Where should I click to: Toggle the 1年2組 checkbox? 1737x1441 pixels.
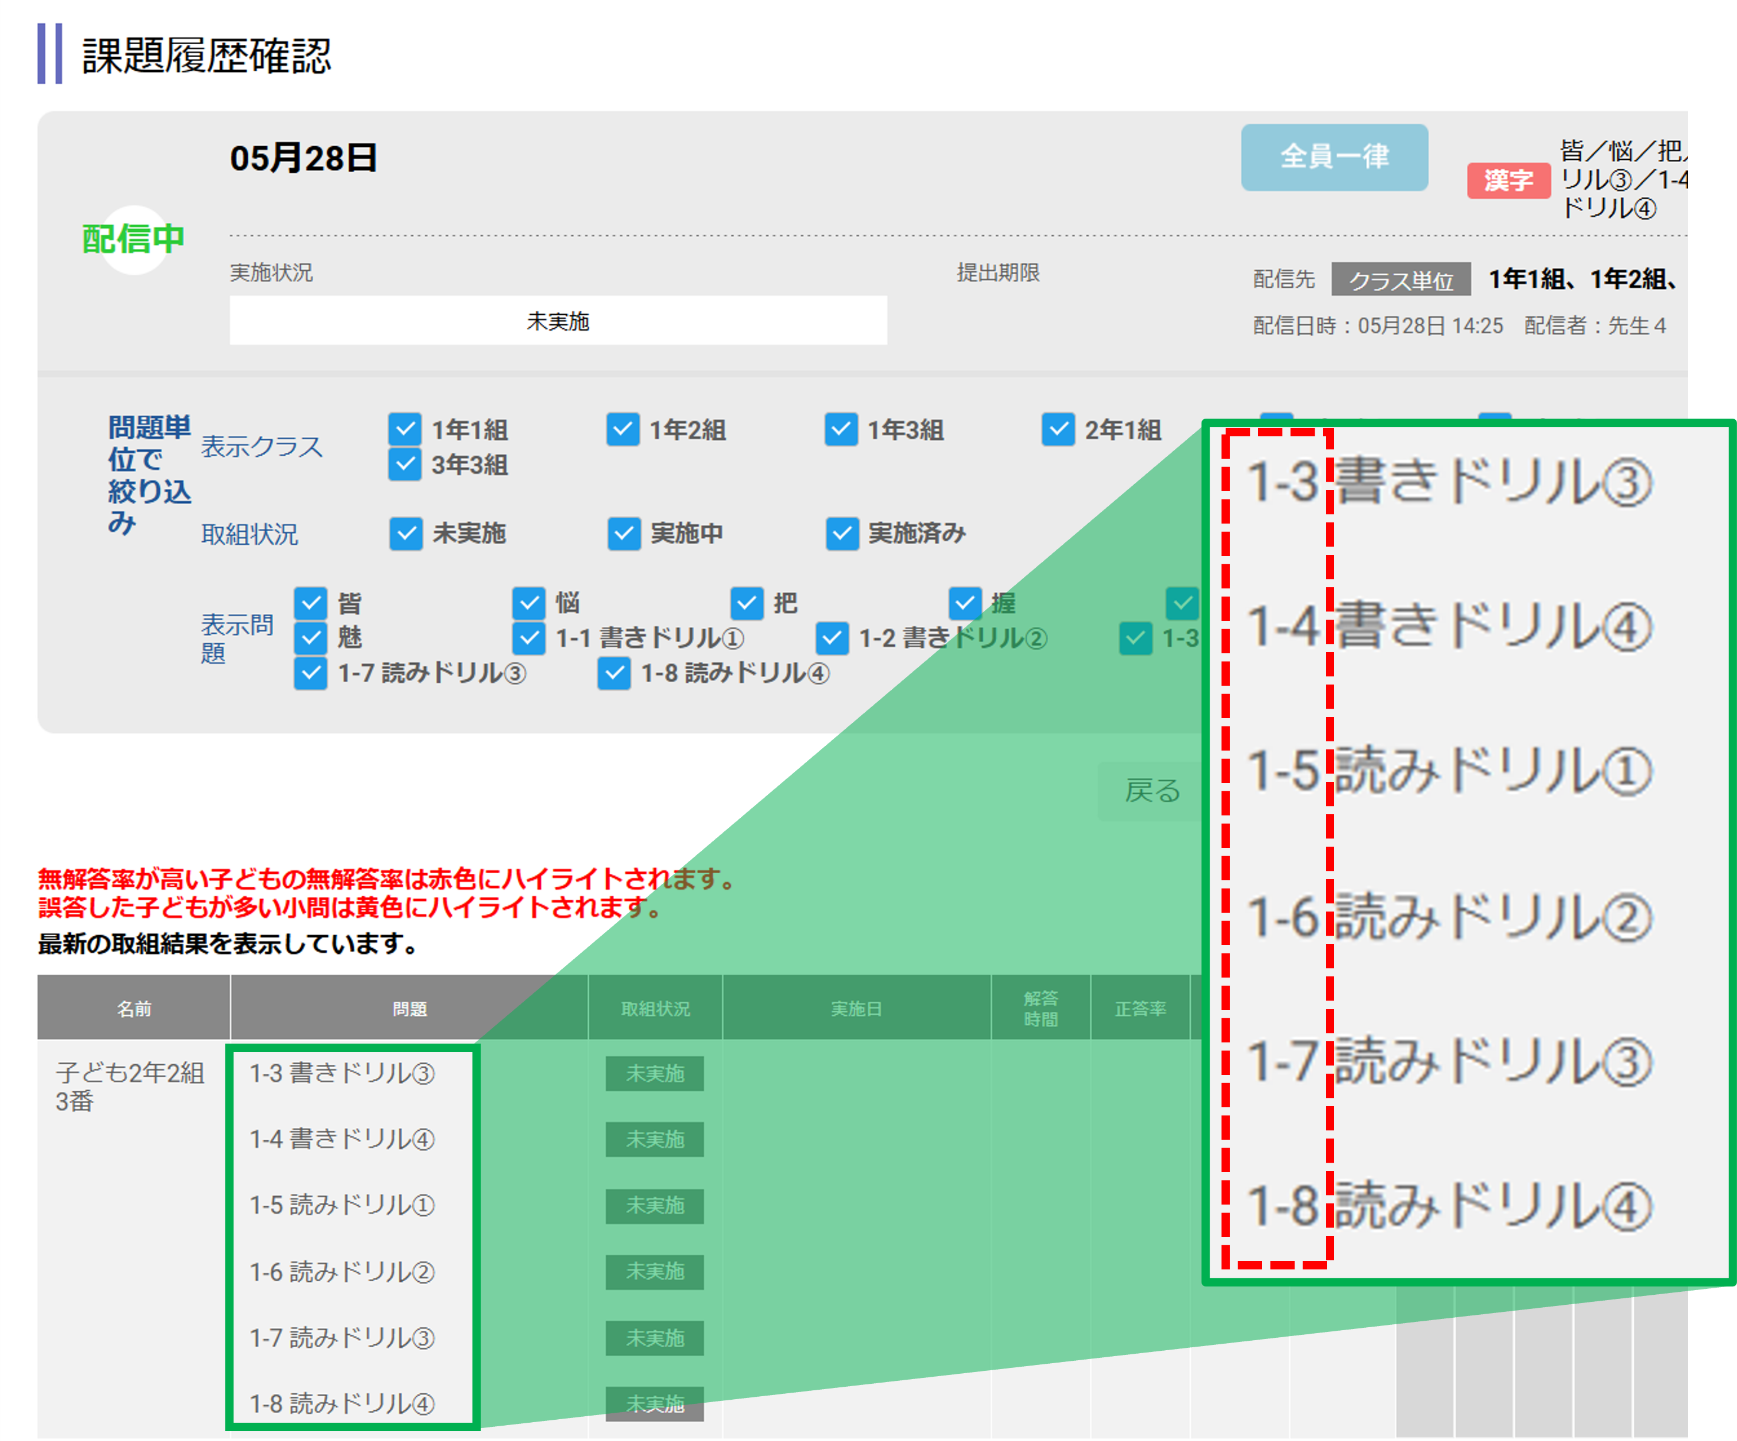[622, 430]
